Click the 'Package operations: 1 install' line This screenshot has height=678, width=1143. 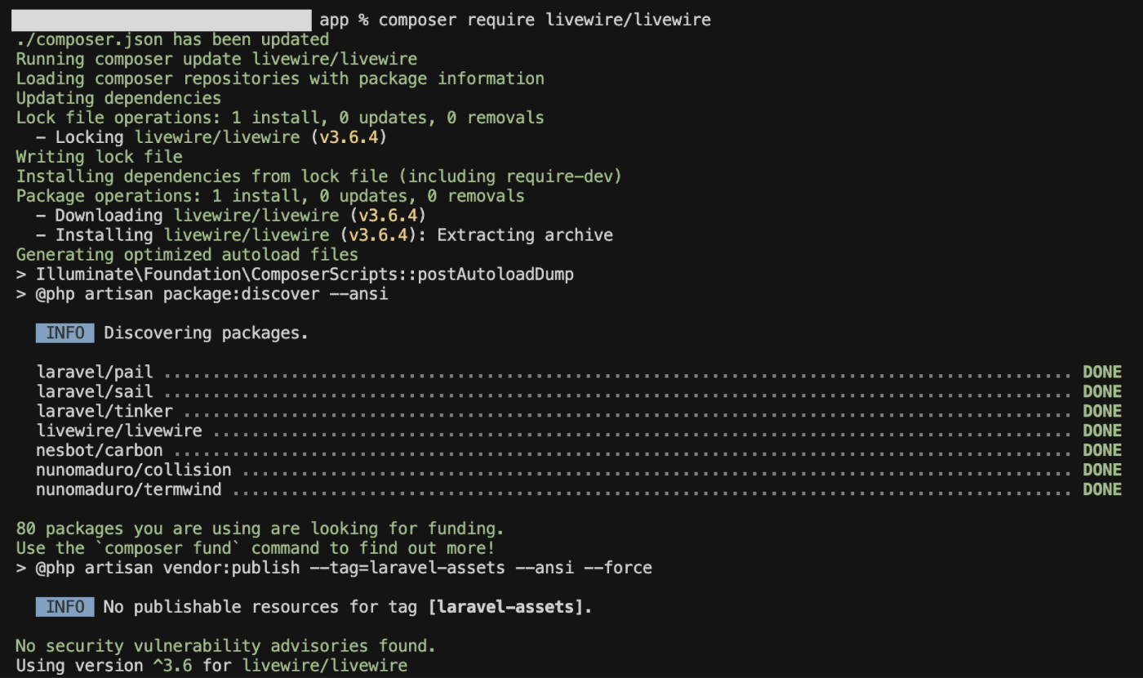270,196
